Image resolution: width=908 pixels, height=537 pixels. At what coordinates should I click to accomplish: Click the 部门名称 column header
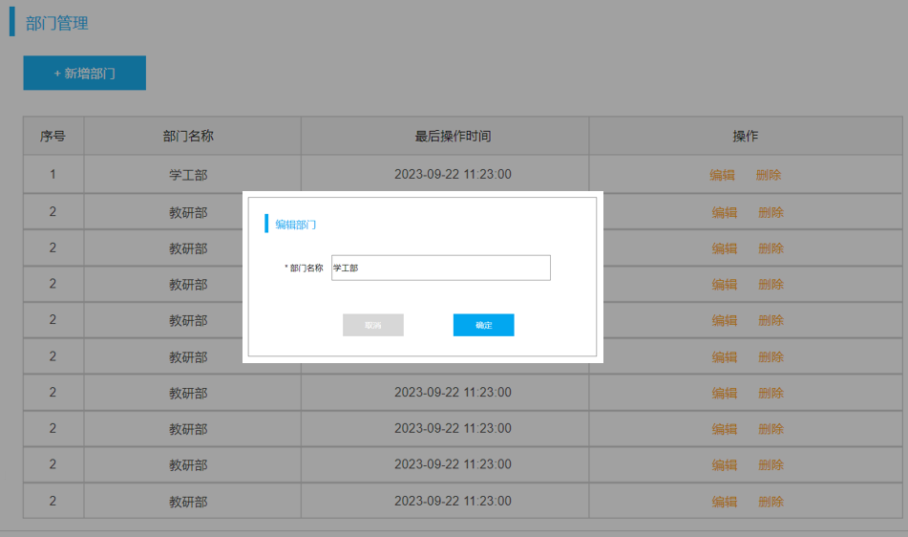(x=188, y=137)
